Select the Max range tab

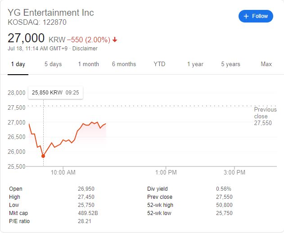coord(266,64)
